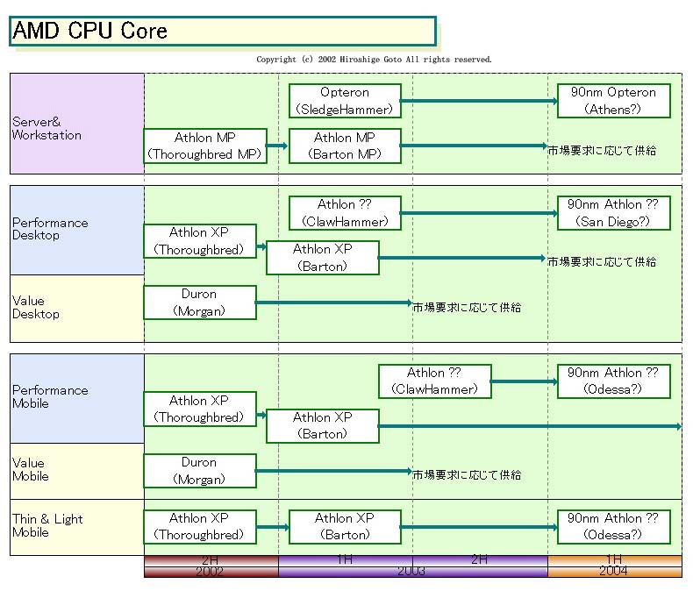Click the 1H 2003 timeline segment

point(346,560)
